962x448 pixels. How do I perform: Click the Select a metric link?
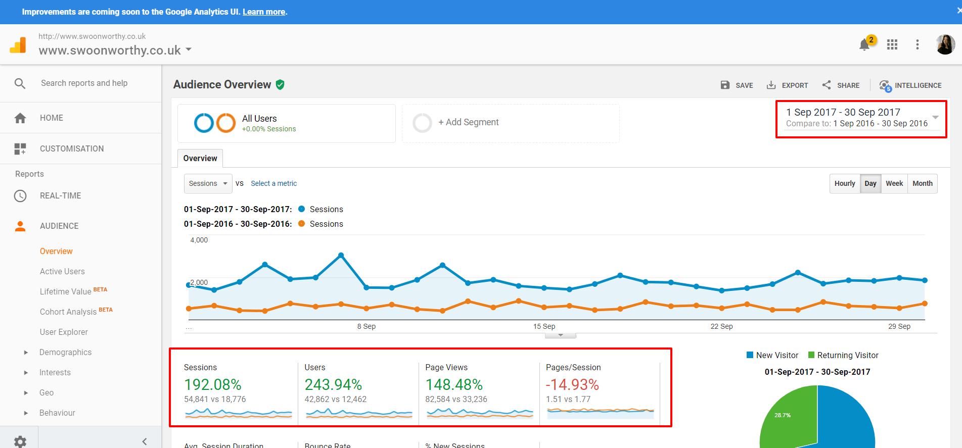point(273,183)
